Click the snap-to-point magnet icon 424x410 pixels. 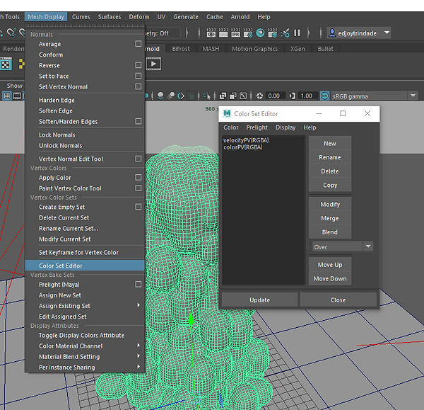11,33
